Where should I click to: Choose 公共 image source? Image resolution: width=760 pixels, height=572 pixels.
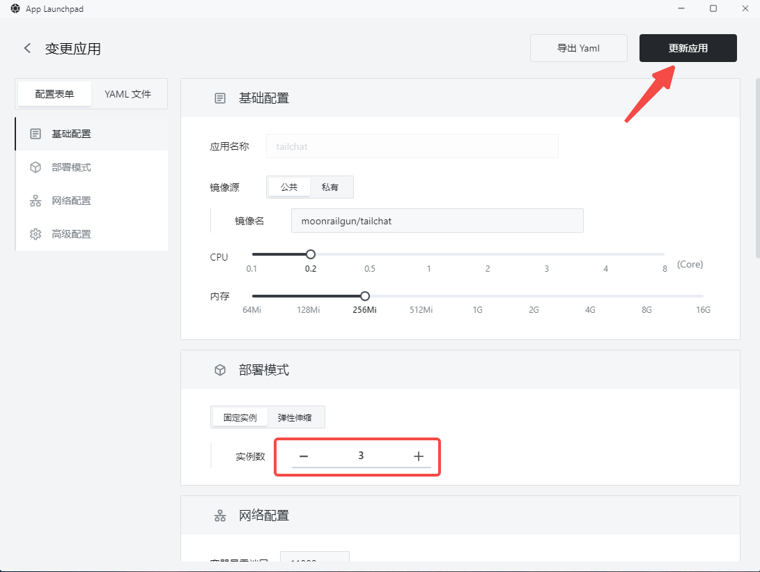tap(289, 187)
